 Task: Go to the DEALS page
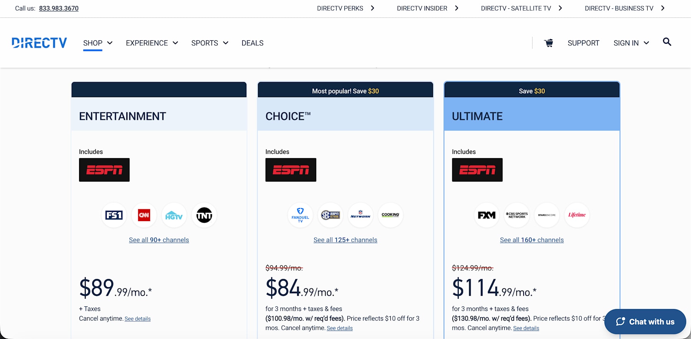[x=253, y=43]
